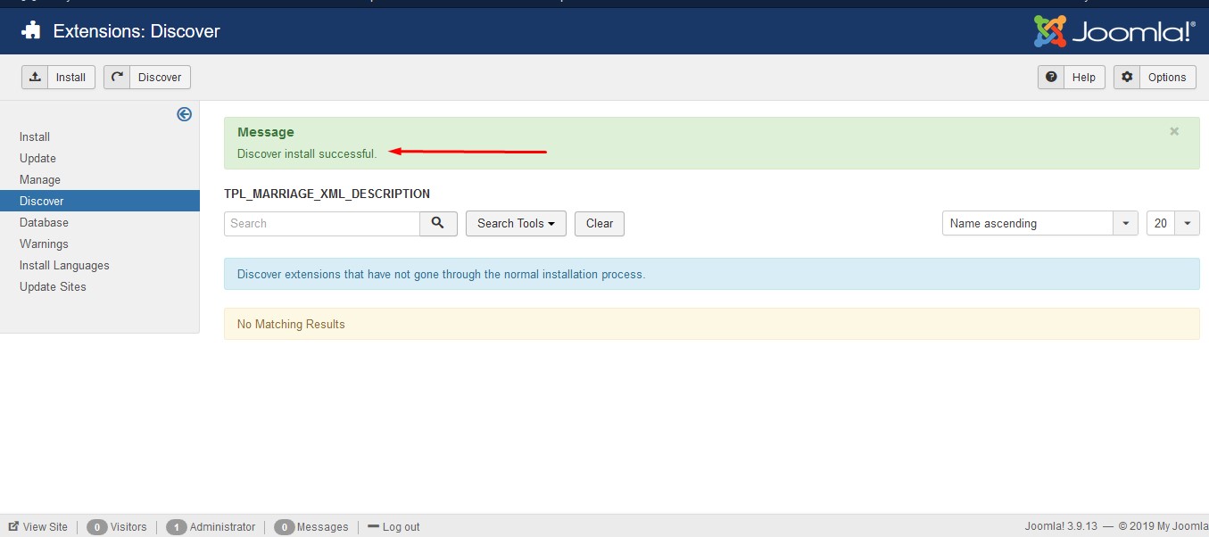
Task: Click the upload icon on Install button
Action: [35, 78]
